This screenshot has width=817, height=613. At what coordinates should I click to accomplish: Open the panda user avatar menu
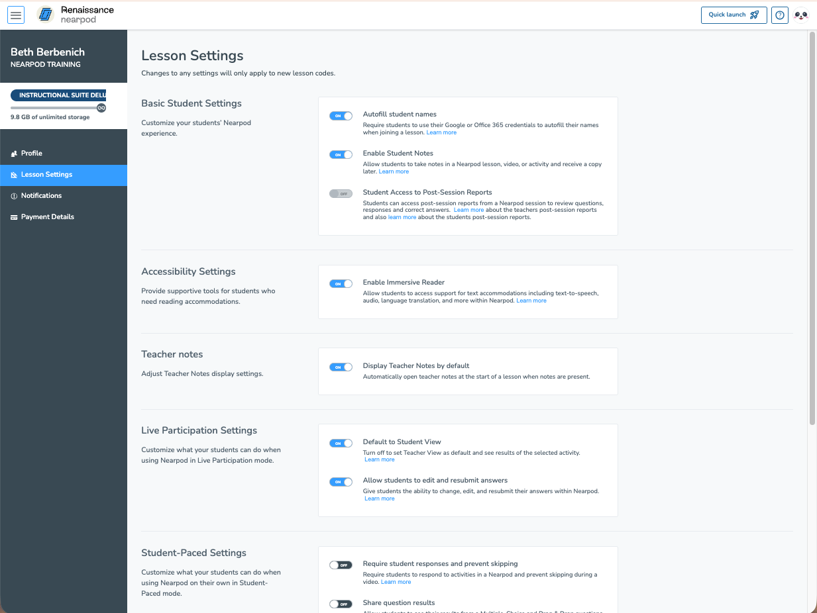click(x=801, y=15)
